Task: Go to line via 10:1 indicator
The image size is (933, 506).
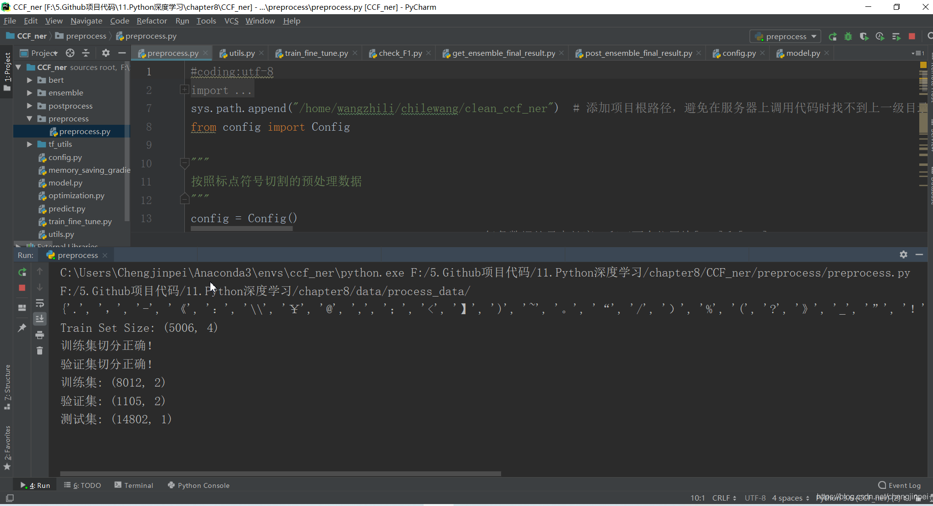Action: coord(698,498)
